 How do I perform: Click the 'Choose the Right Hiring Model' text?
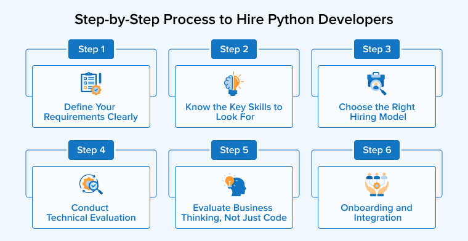[x=377, y=112]
